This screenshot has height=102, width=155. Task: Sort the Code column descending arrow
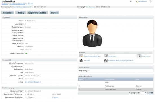(86, 79)
